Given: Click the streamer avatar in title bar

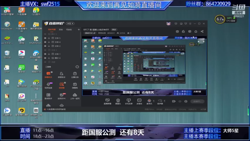Looking at the screenshot, I should (x=168, y=24).
